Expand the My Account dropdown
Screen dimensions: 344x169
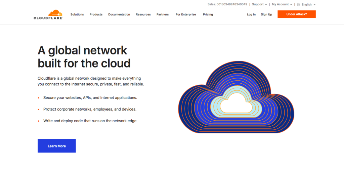coord(282,4)
